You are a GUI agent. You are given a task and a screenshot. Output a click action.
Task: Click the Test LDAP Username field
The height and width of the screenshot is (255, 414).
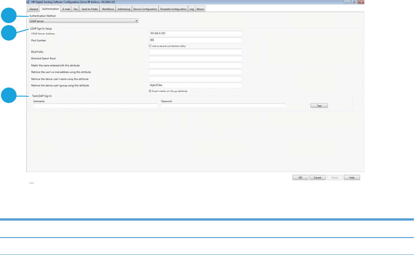[95, 105]
